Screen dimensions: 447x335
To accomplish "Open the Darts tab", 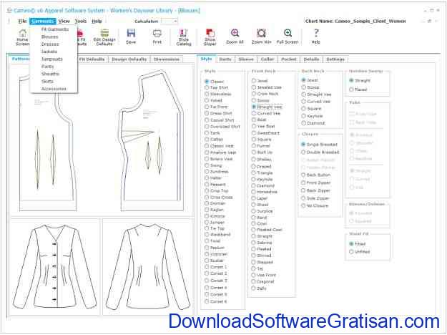I will (x=225, y=59).
